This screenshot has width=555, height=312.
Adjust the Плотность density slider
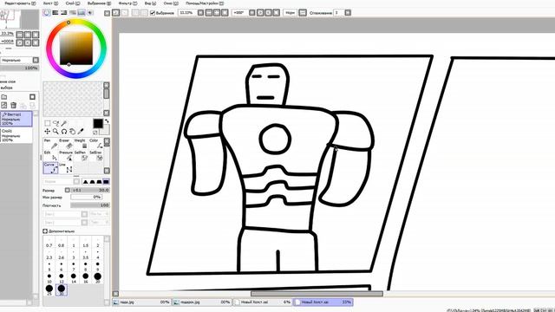[x=90, y=205]
